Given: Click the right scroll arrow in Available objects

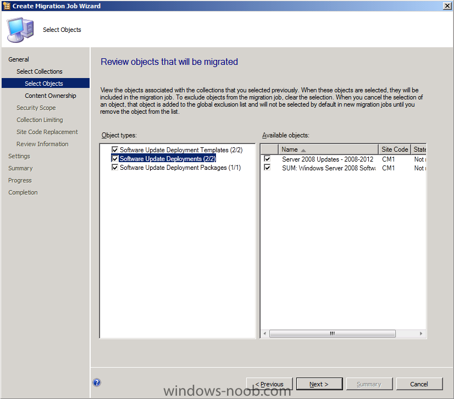Looking at the screenshot, I should [421, 334].
